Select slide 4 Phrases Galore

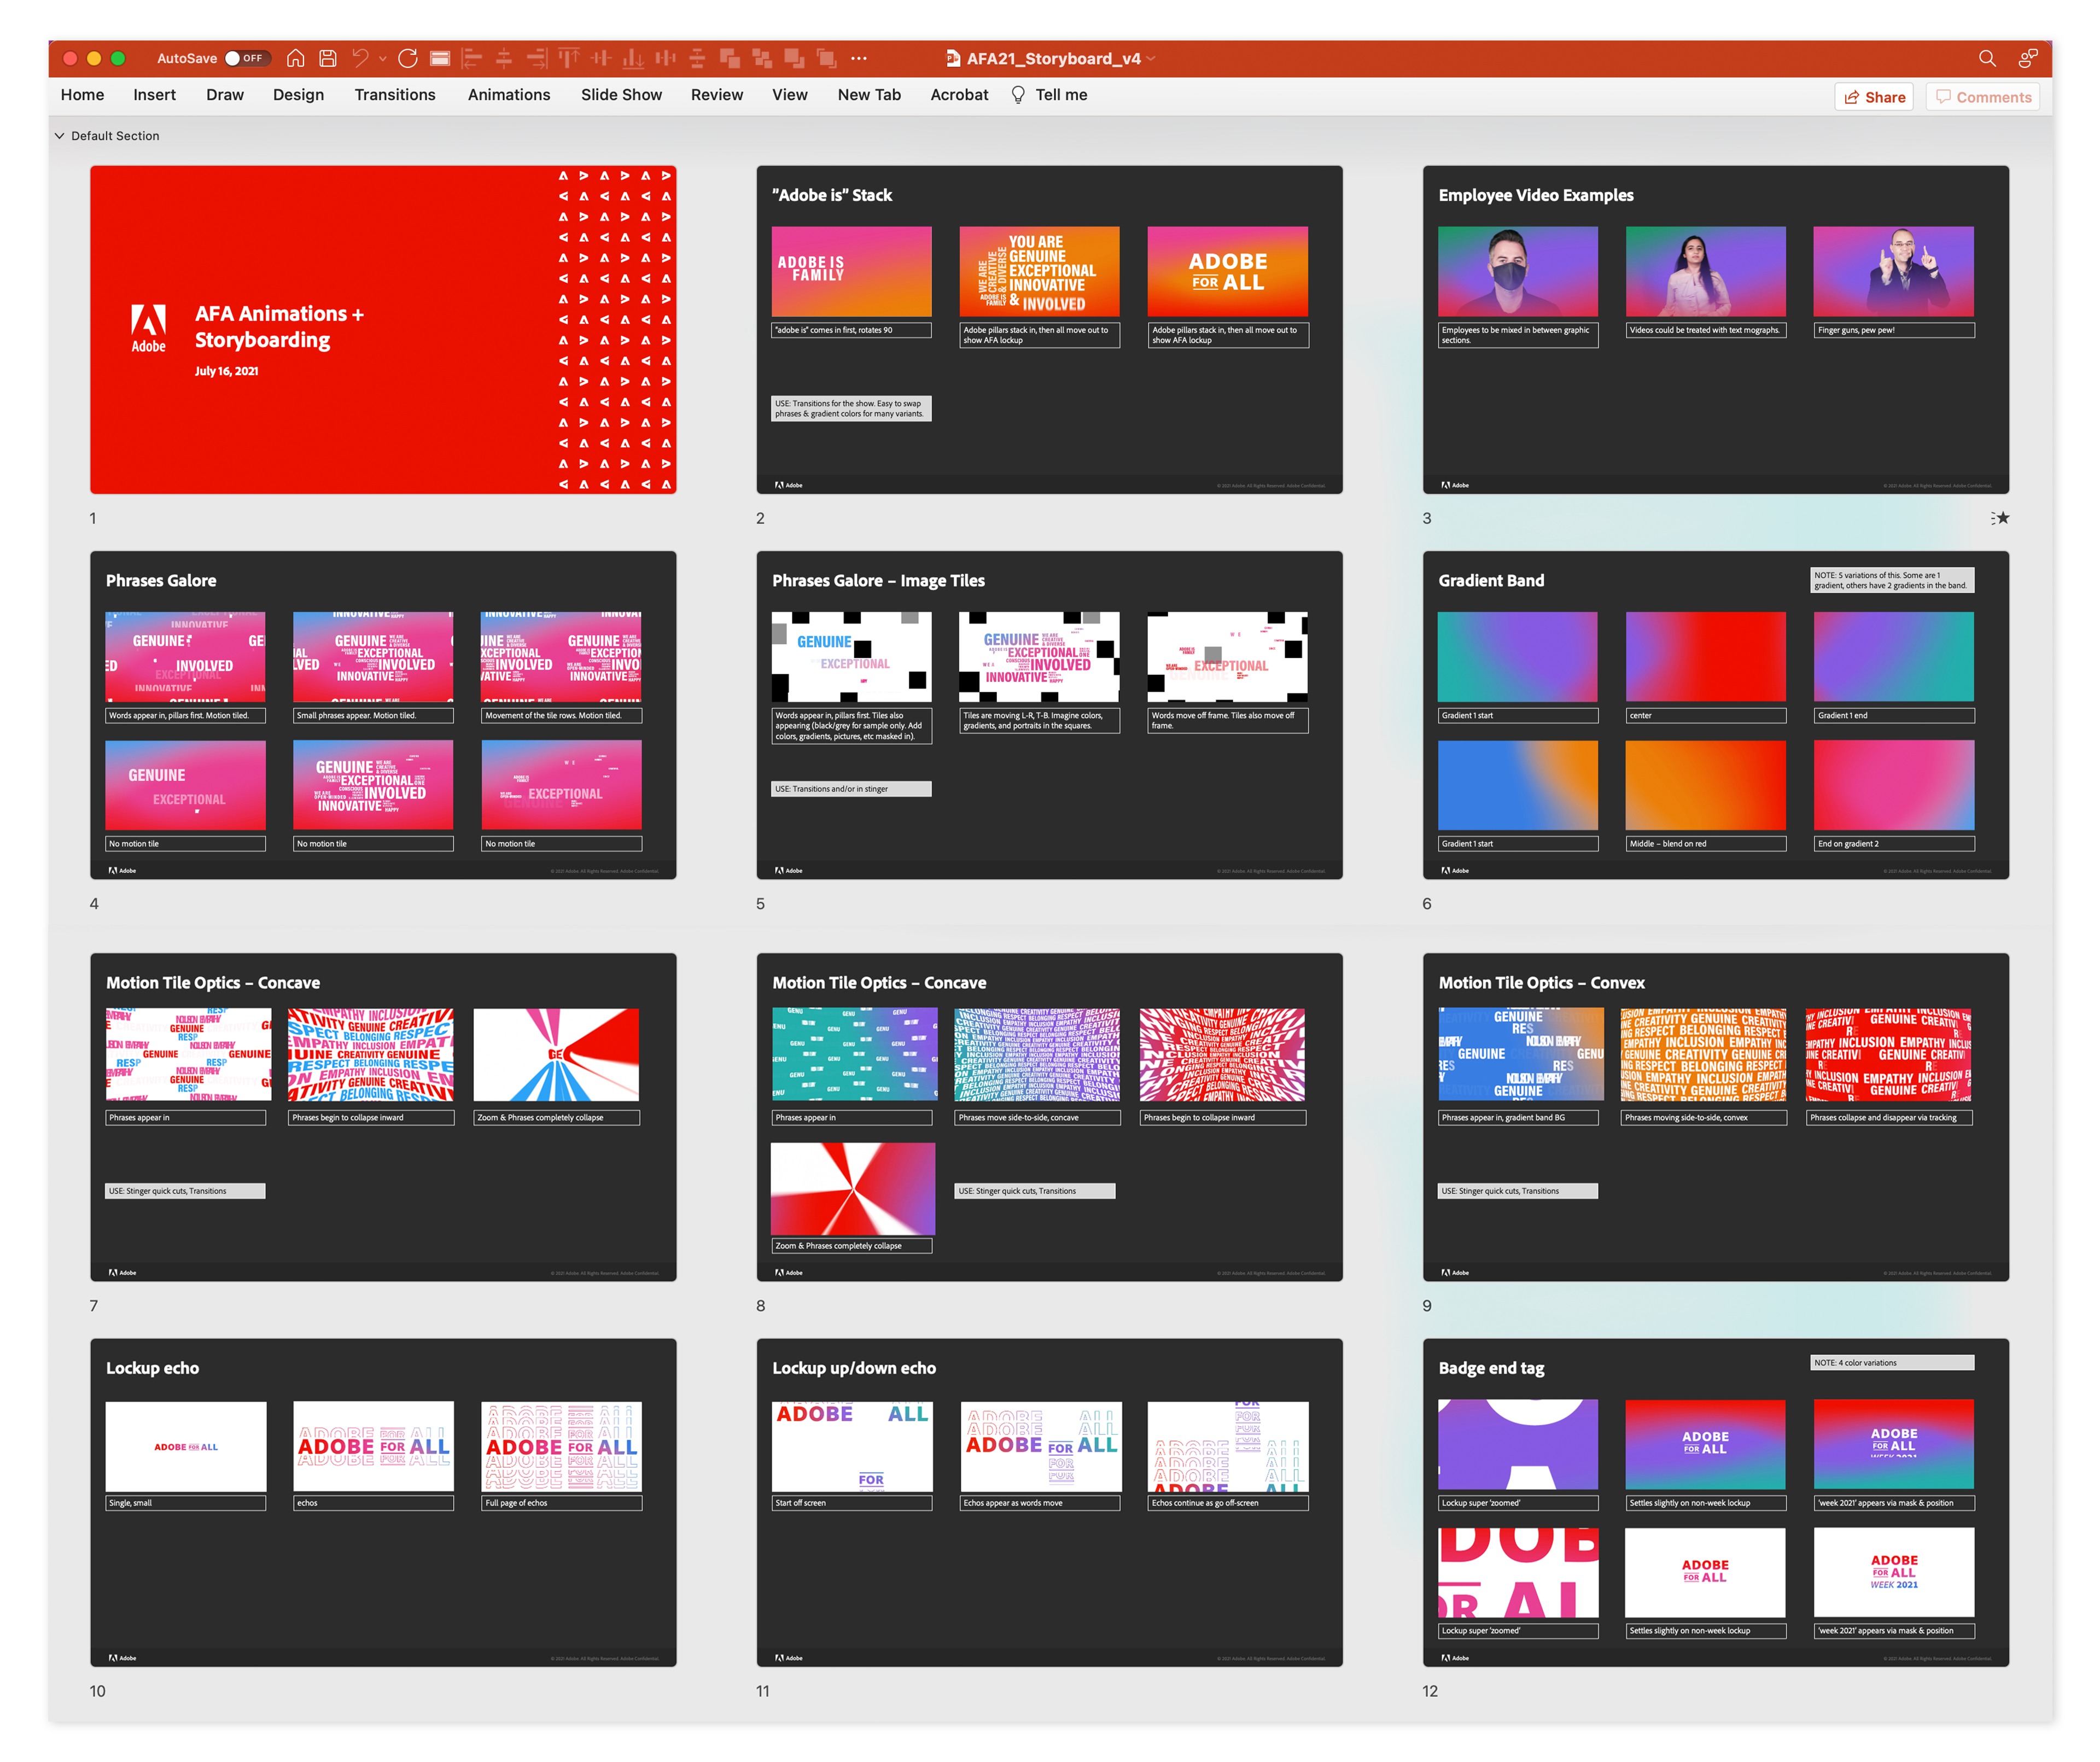[383, 715]
